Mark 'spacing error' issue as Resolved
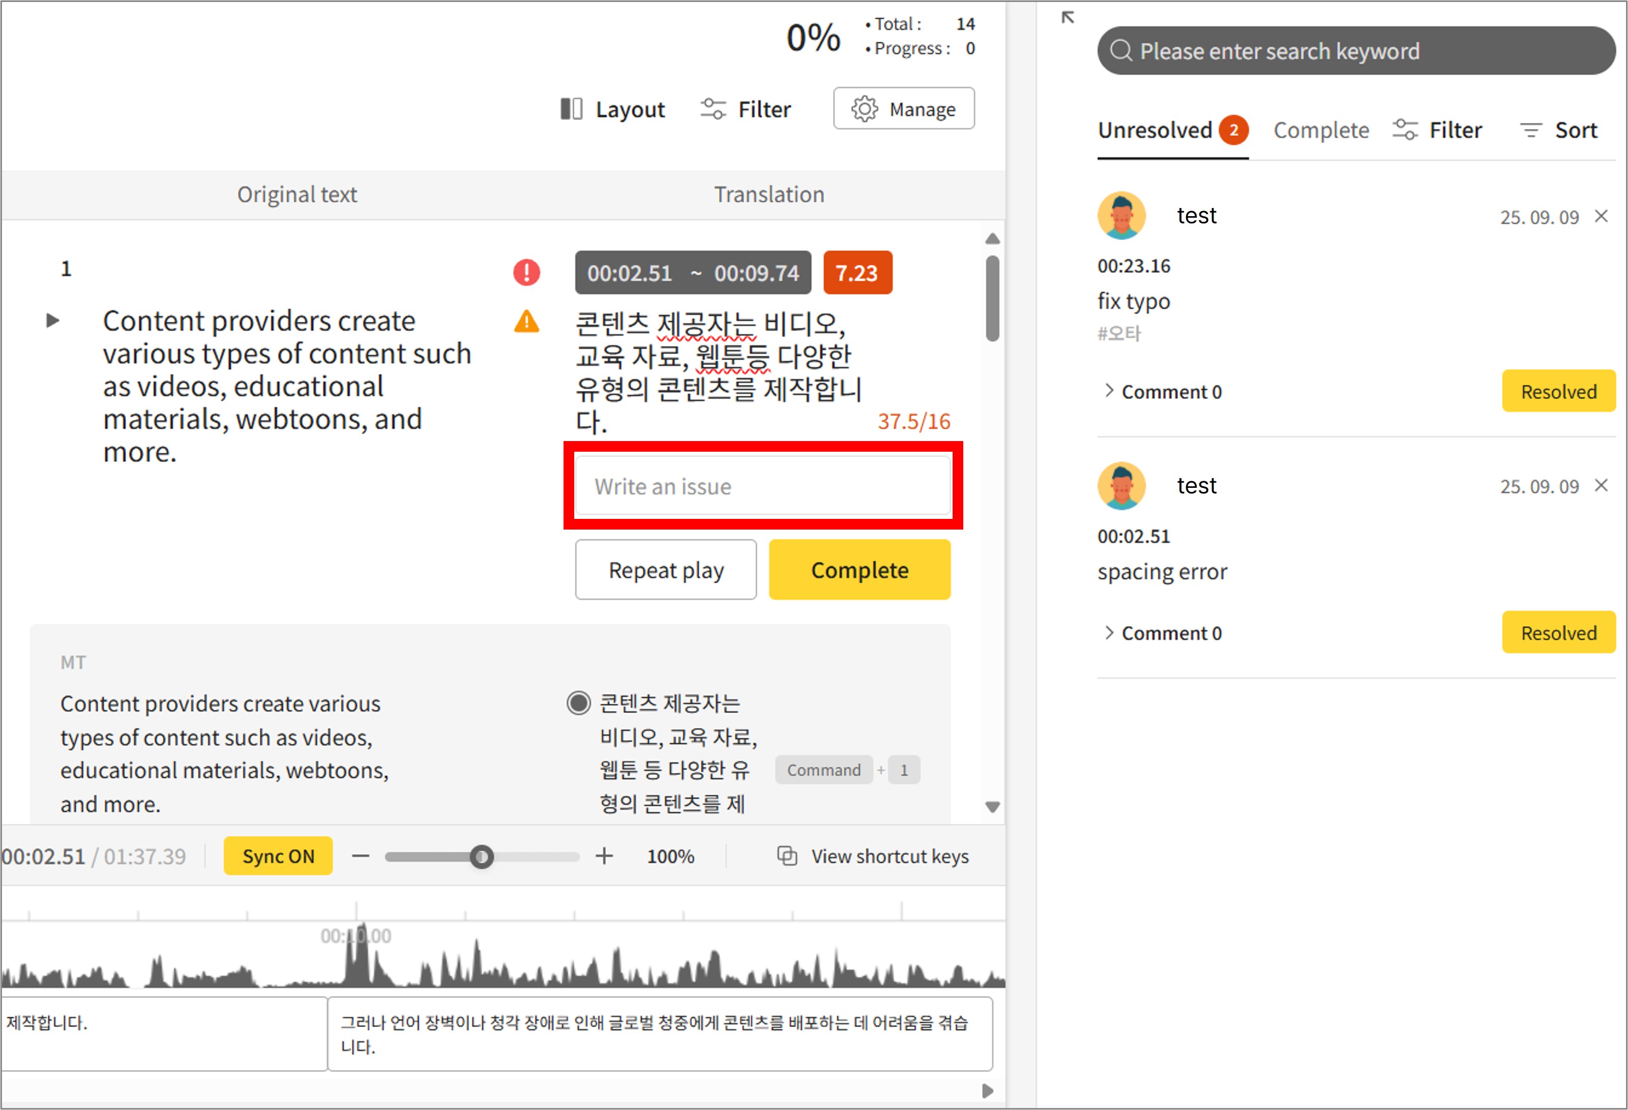Screen dimensions: 1628x1110 pyautogui.click(x=1558, y=633)
